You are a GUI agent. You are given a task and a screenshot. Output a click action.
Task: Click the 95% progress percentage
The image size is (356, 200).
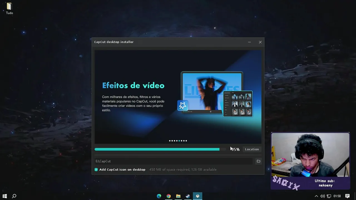[235, 149]
